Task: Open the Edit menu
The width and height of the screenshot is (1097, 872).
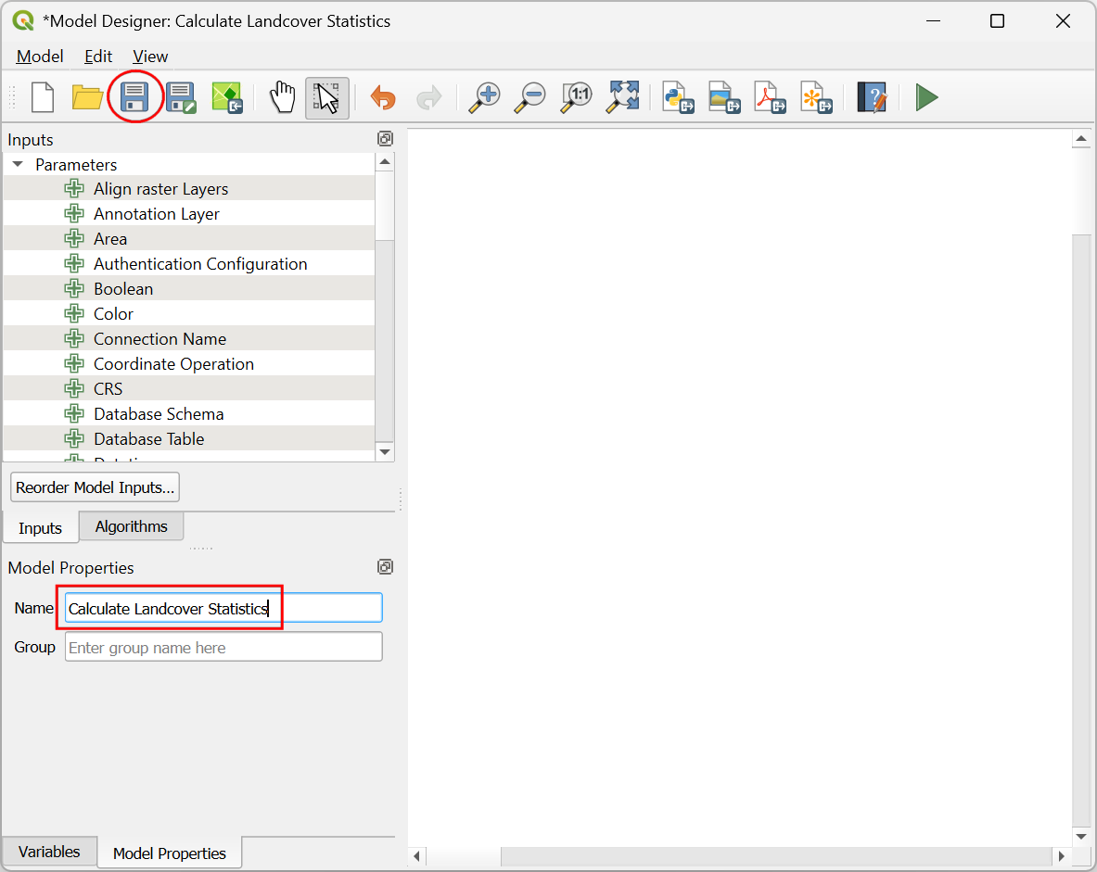Action: pos(98,57)
